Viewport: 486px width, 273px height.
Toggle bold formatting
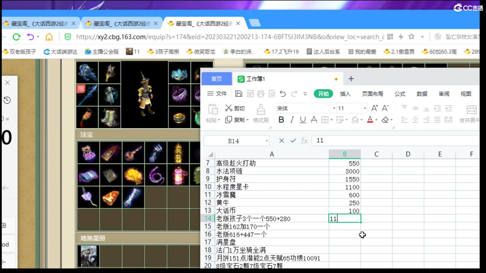pyautogui.click(x=281, y=120)
